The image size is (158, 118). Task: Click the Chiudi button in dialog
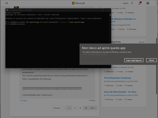point(151,60)
